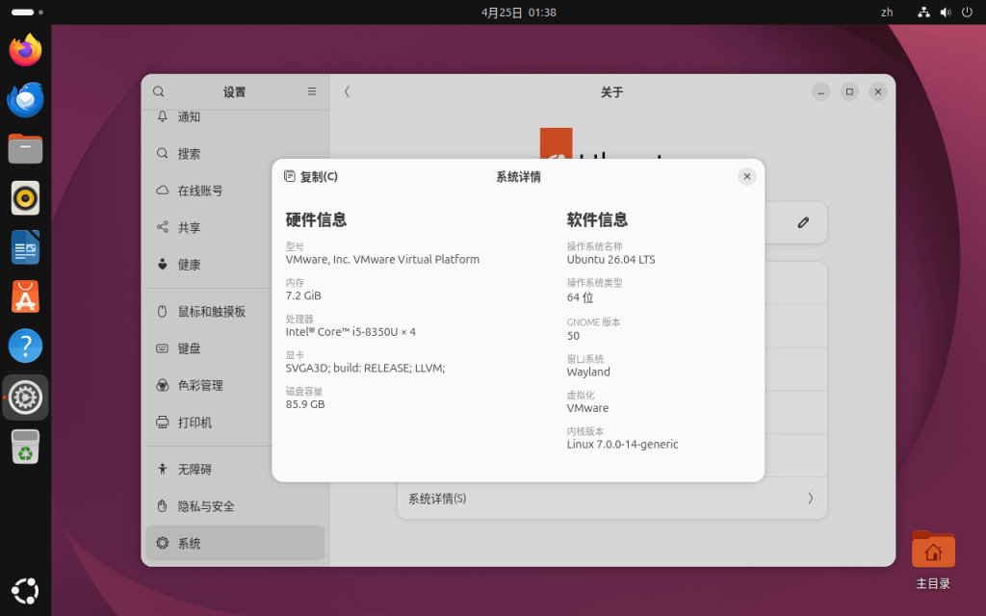Open the clock showing 4月25日 01:38
The width and height of the screenshot is (986, 616).
click(x=519, y=13)
